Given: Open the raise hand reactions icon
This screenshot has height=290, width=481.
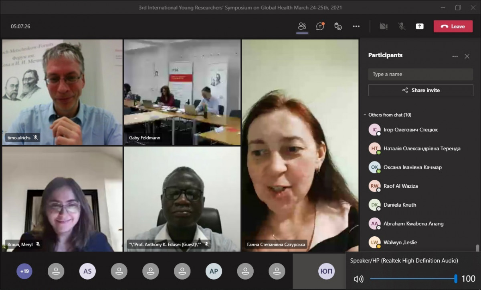Looking at the screenshot, I should tap(338, 26).
